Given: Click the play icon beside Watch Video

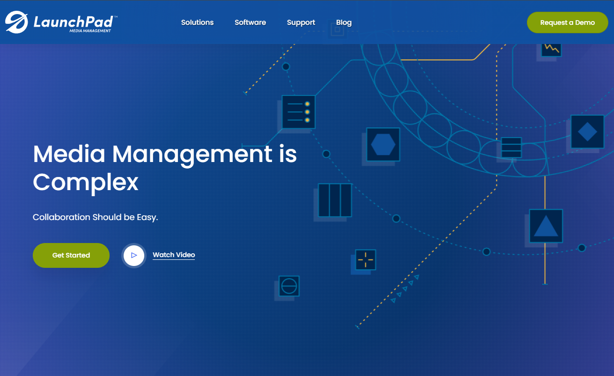Looking at the screenshot, I should 134,255.
